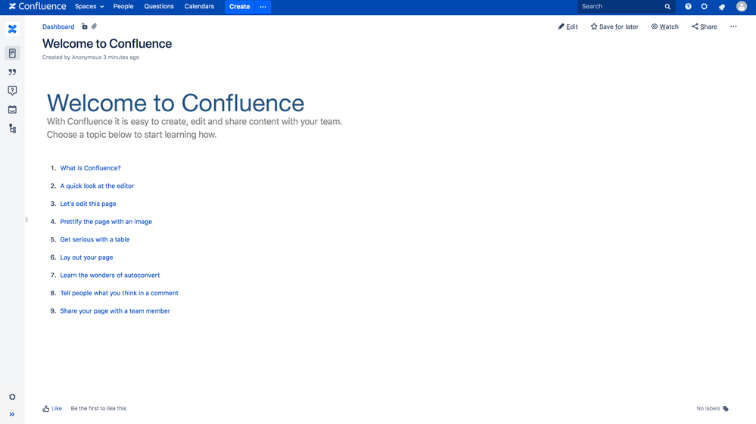
Task: Open 'Get serious with a table' link
Action: point(95,239)
